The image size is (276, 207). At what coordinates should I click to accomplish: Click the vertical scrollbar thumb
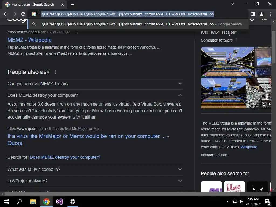pos(274,47)
